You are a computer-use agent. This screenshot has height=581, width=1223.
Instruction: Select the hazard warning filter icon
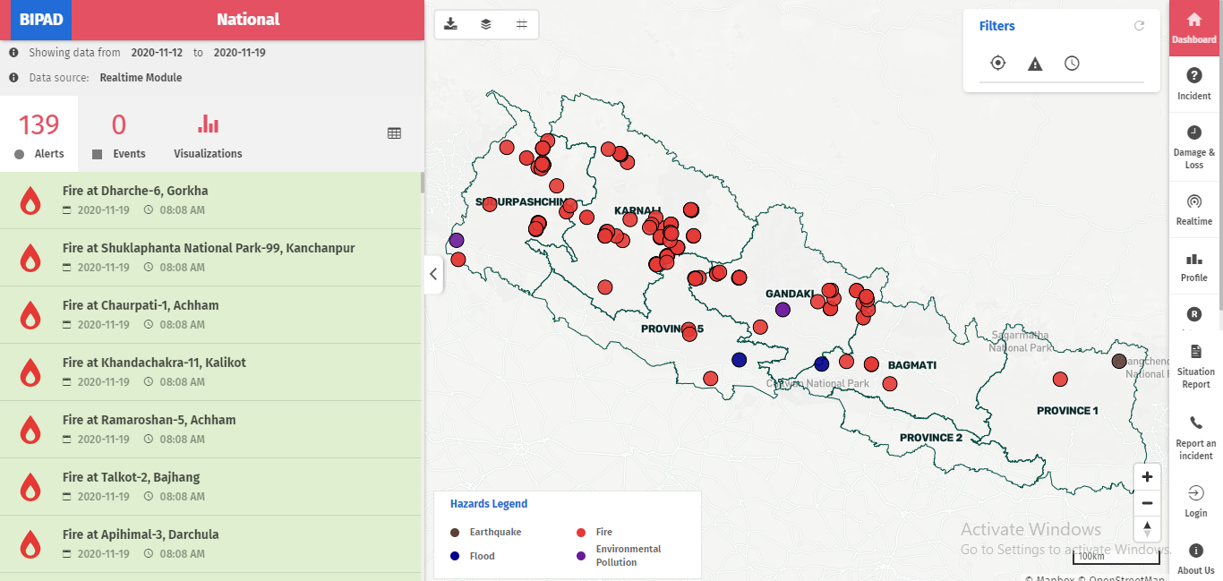point(1035,64)
